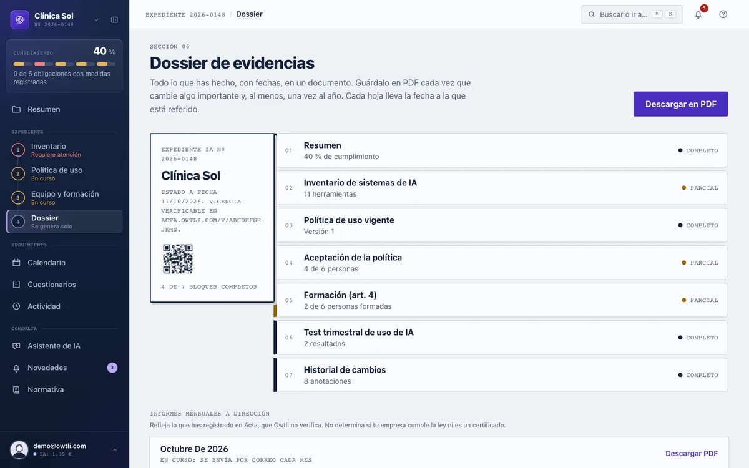Click 4 de 7 bloques completos text
749x468 pixels.
point(208,287)
